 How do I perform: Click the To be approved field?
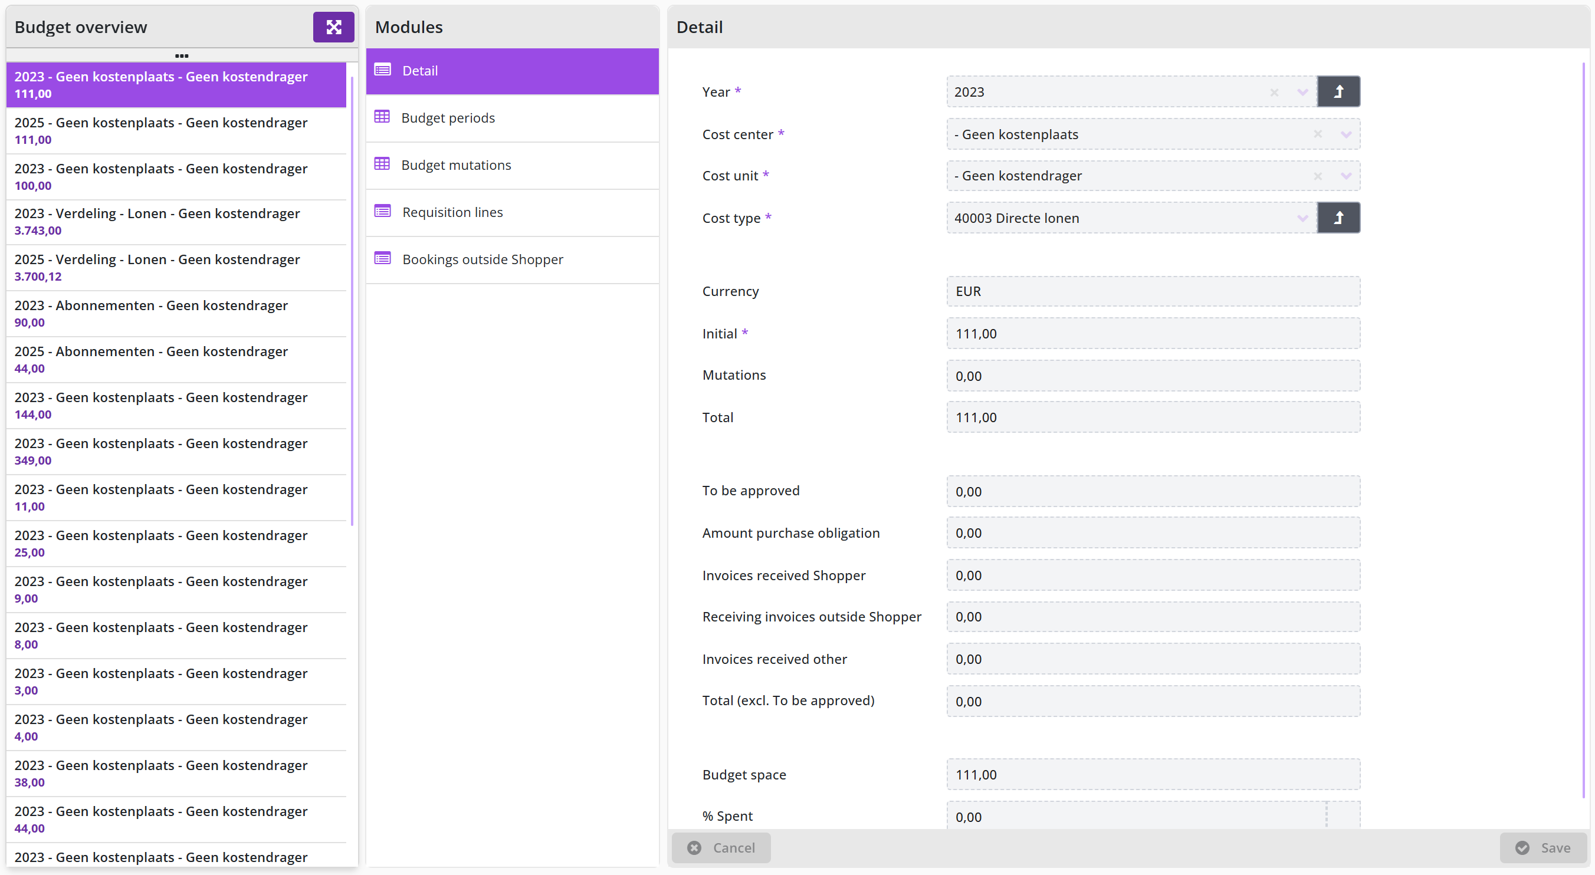(x=1153, y=491)
